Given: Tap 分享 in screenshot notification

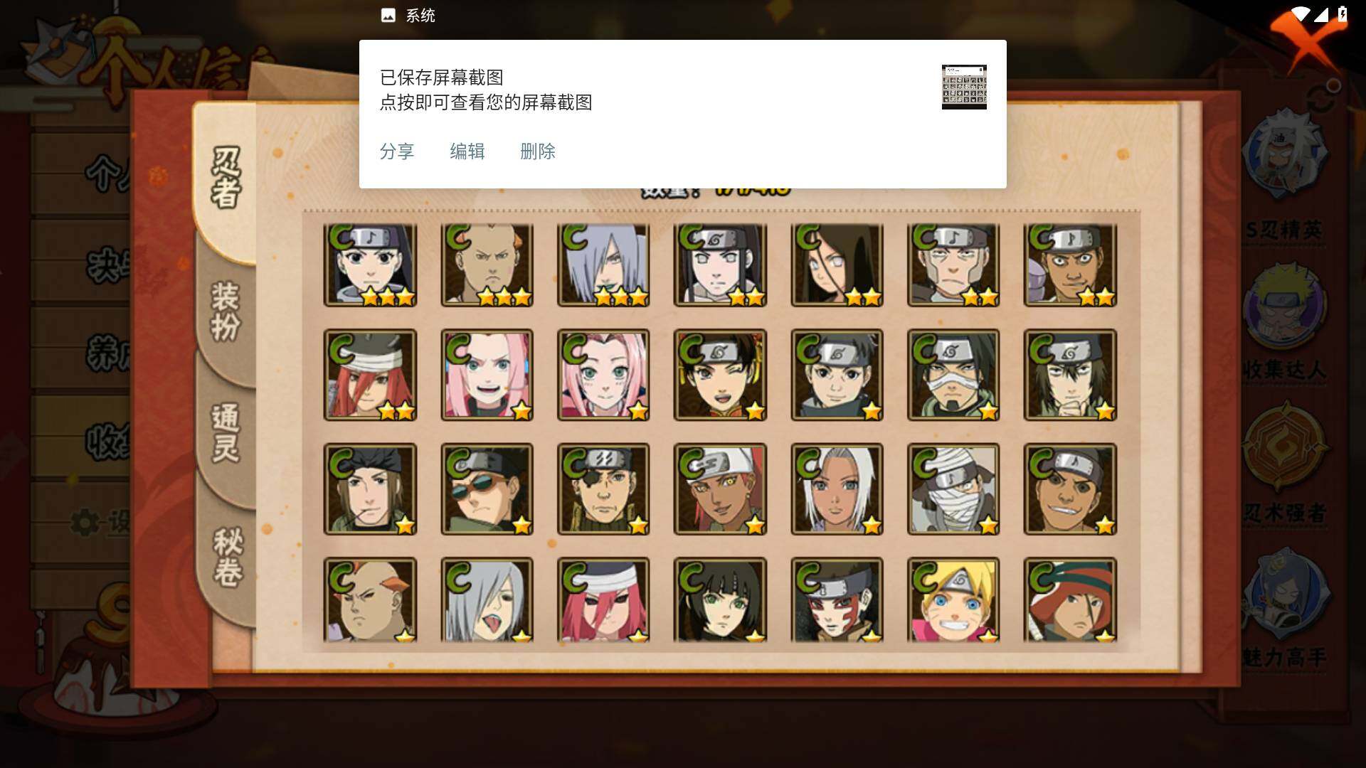Looking at the screenshot, I should click(x=396, y=151).
